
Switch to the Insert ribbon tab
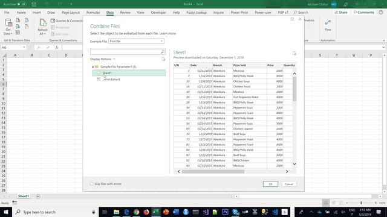tap(36, 13)
